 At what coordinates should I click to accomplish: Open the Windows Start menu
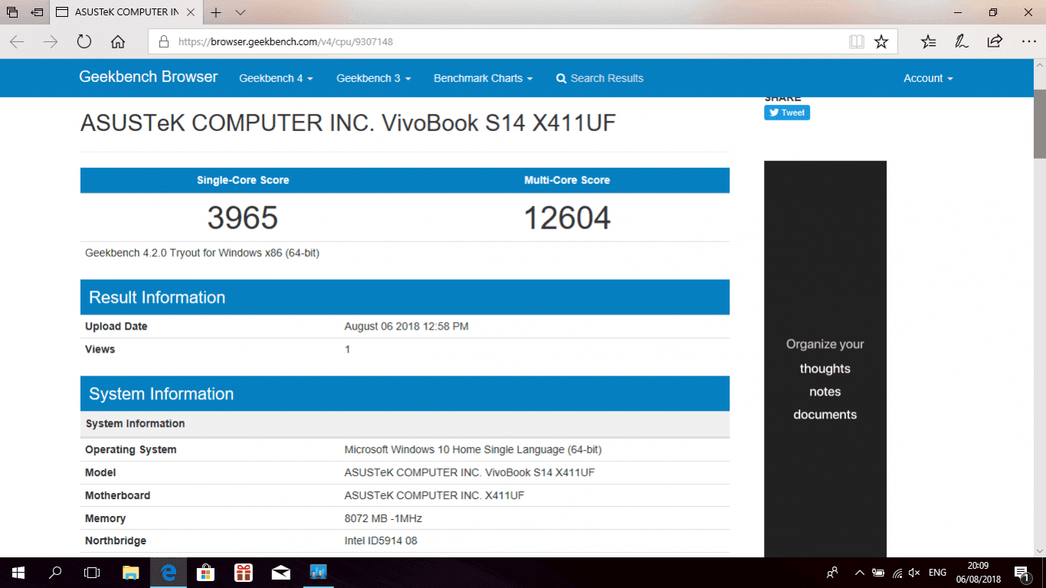[18, 573]
